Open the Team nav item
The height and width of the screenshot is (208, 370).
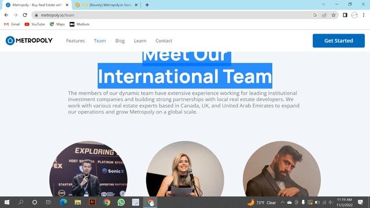[100, 41]
